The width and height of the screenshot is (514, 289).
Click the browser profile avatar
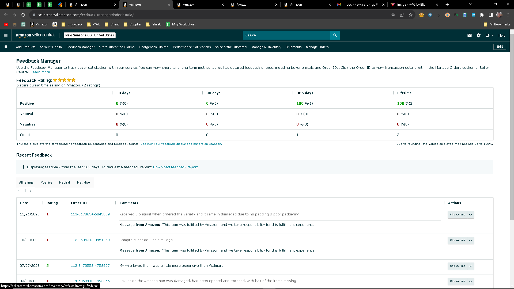[499, 15]
